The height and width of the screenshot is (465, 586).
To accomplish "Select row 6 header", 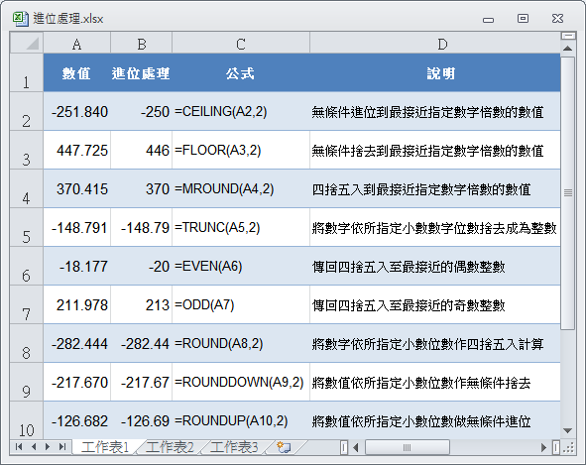I will (26, 266).
